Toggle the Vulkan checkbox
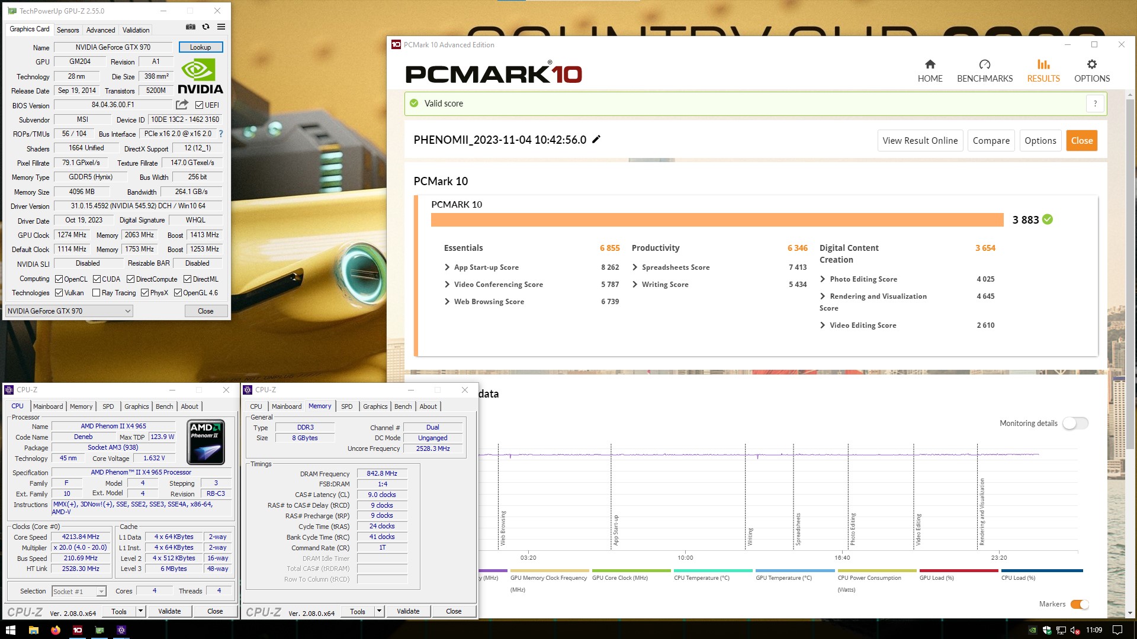 point(59,293)
